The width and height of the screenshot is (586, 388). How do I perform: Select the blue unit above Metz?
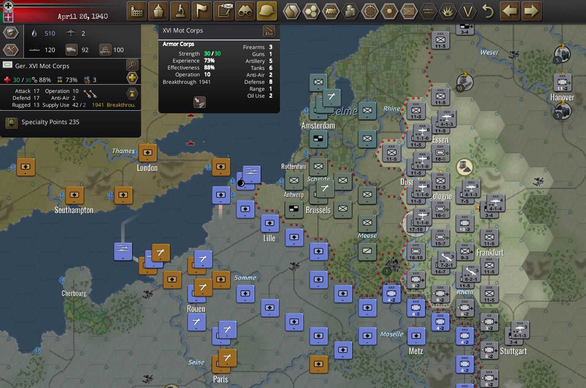point(416,336)
